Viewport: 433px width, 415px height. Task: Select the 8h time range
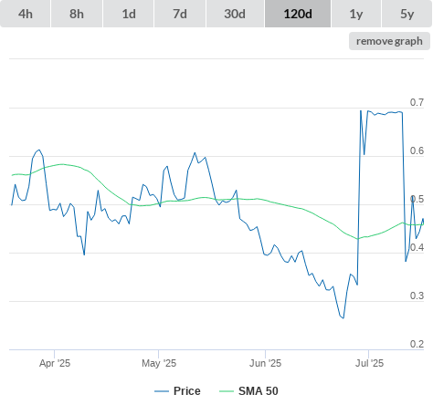(77, 14)
